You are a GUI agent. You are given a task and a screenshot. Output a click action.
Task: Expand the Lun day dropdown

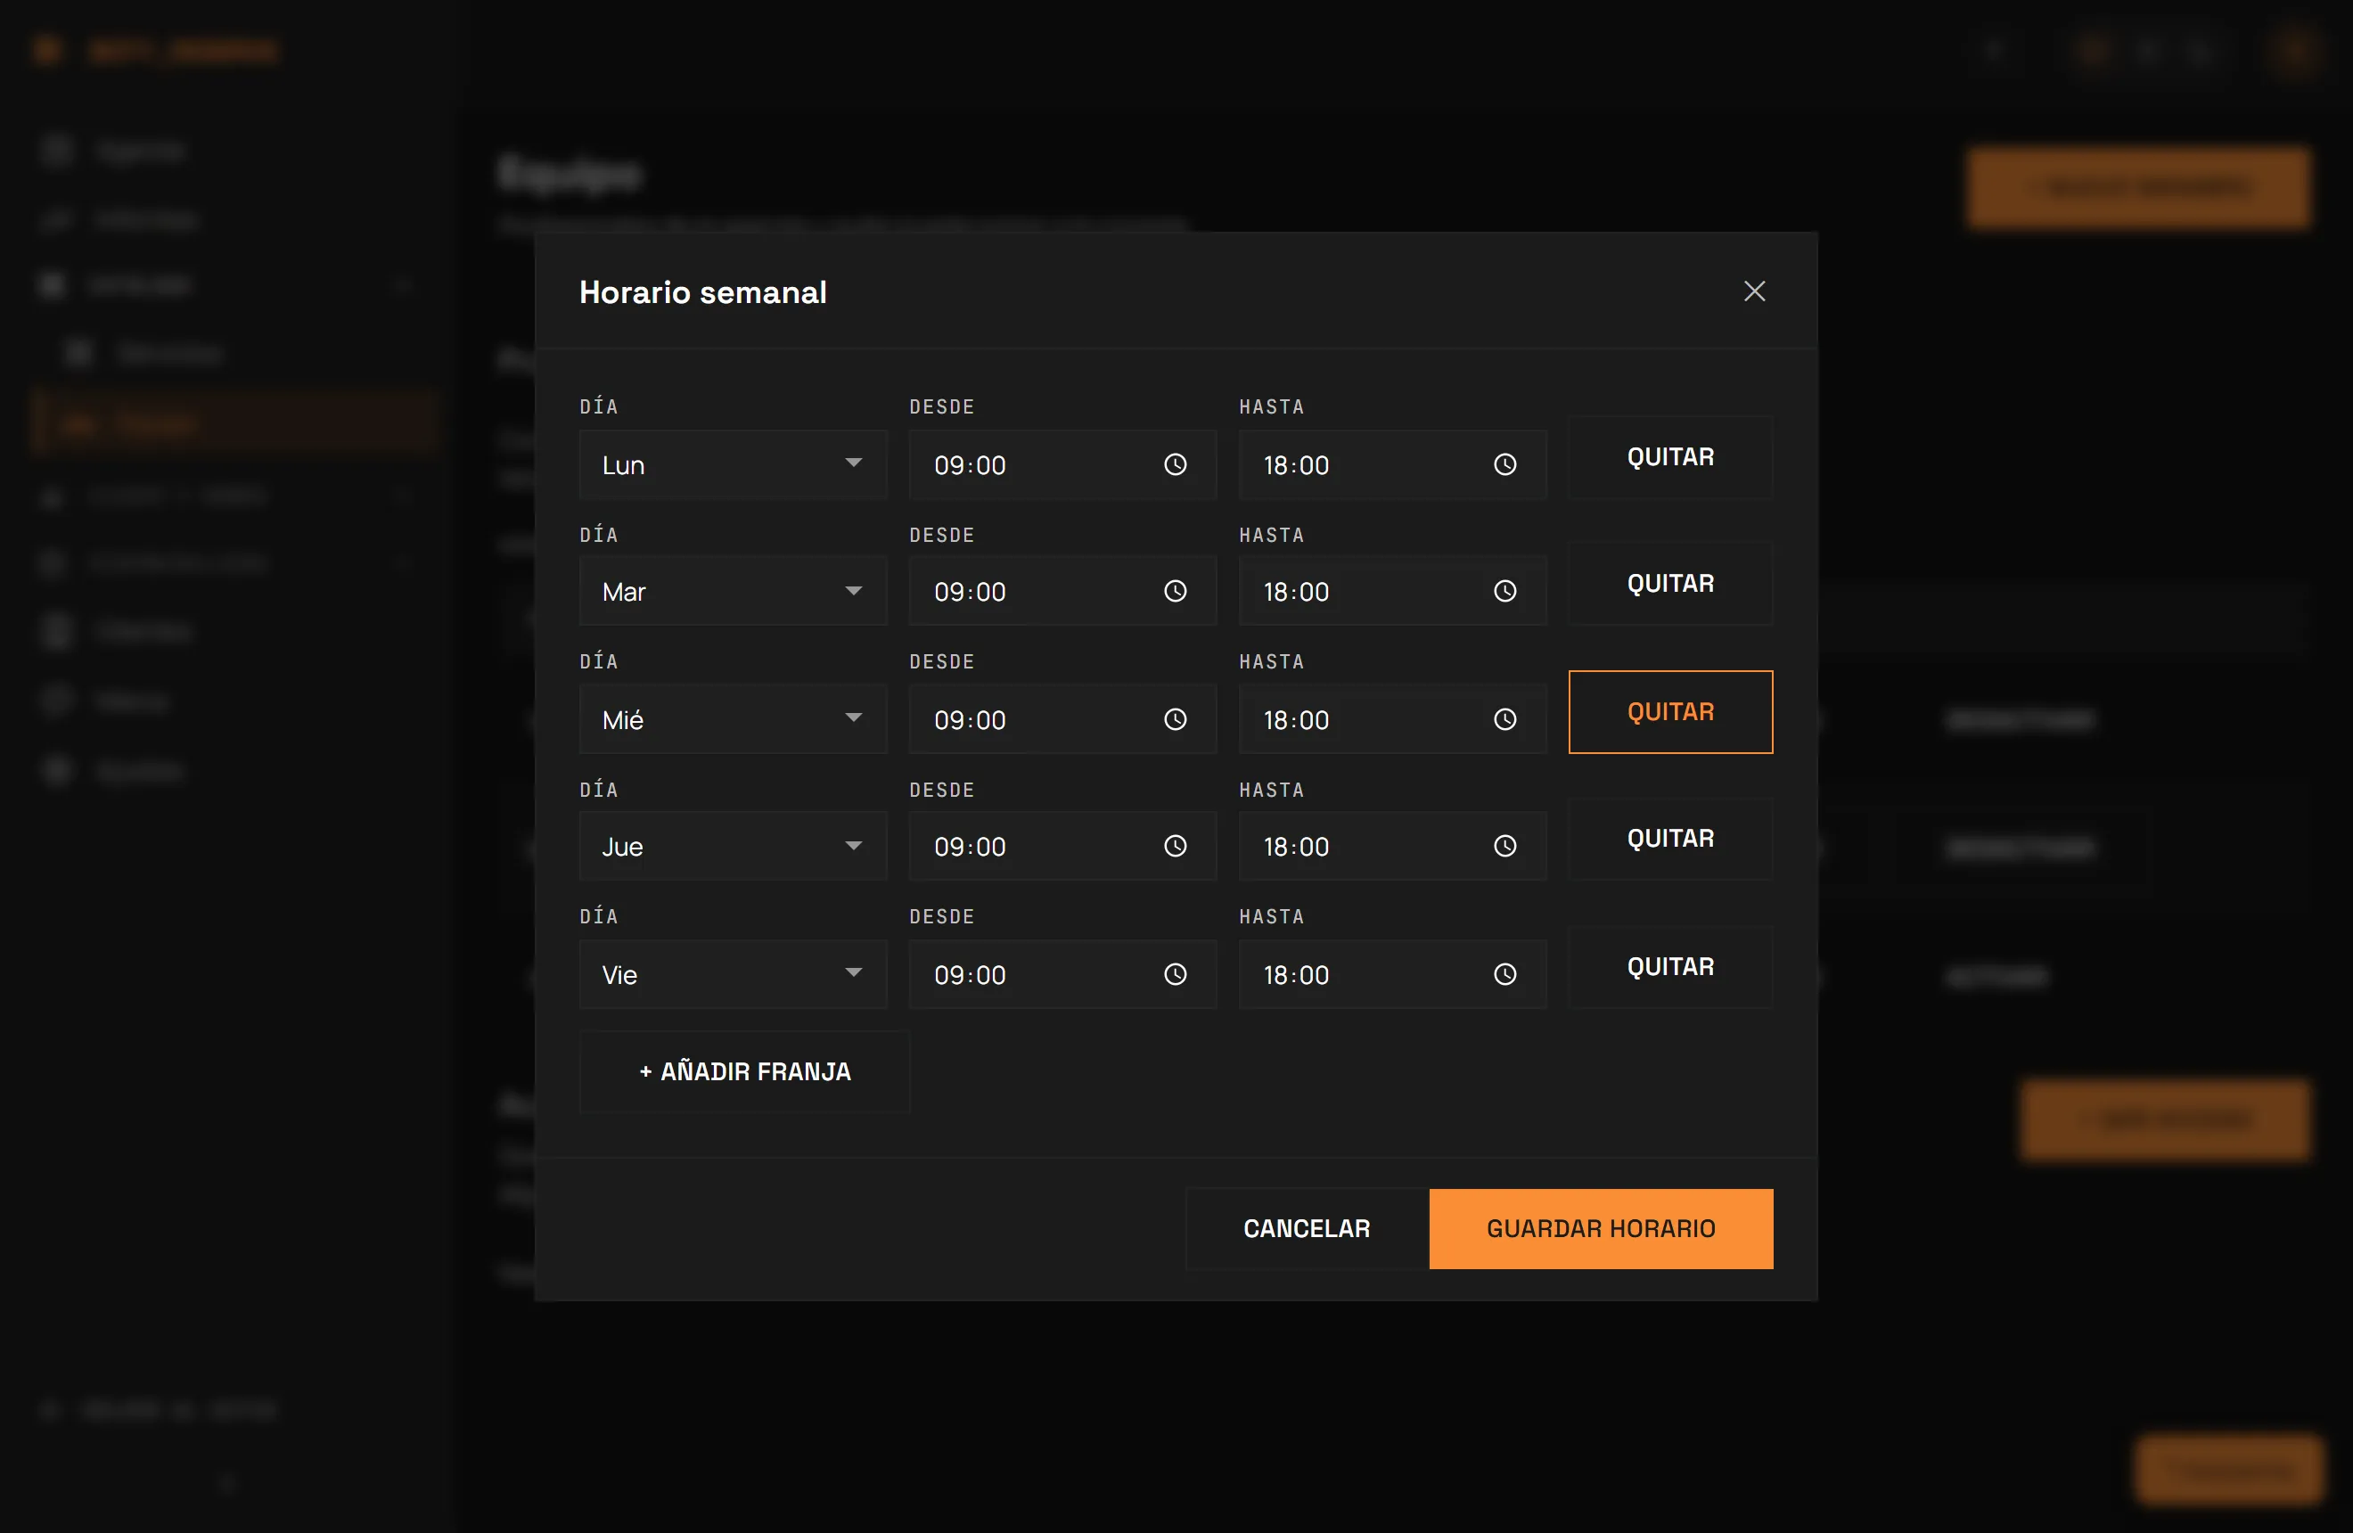click(x=733, y=464)
